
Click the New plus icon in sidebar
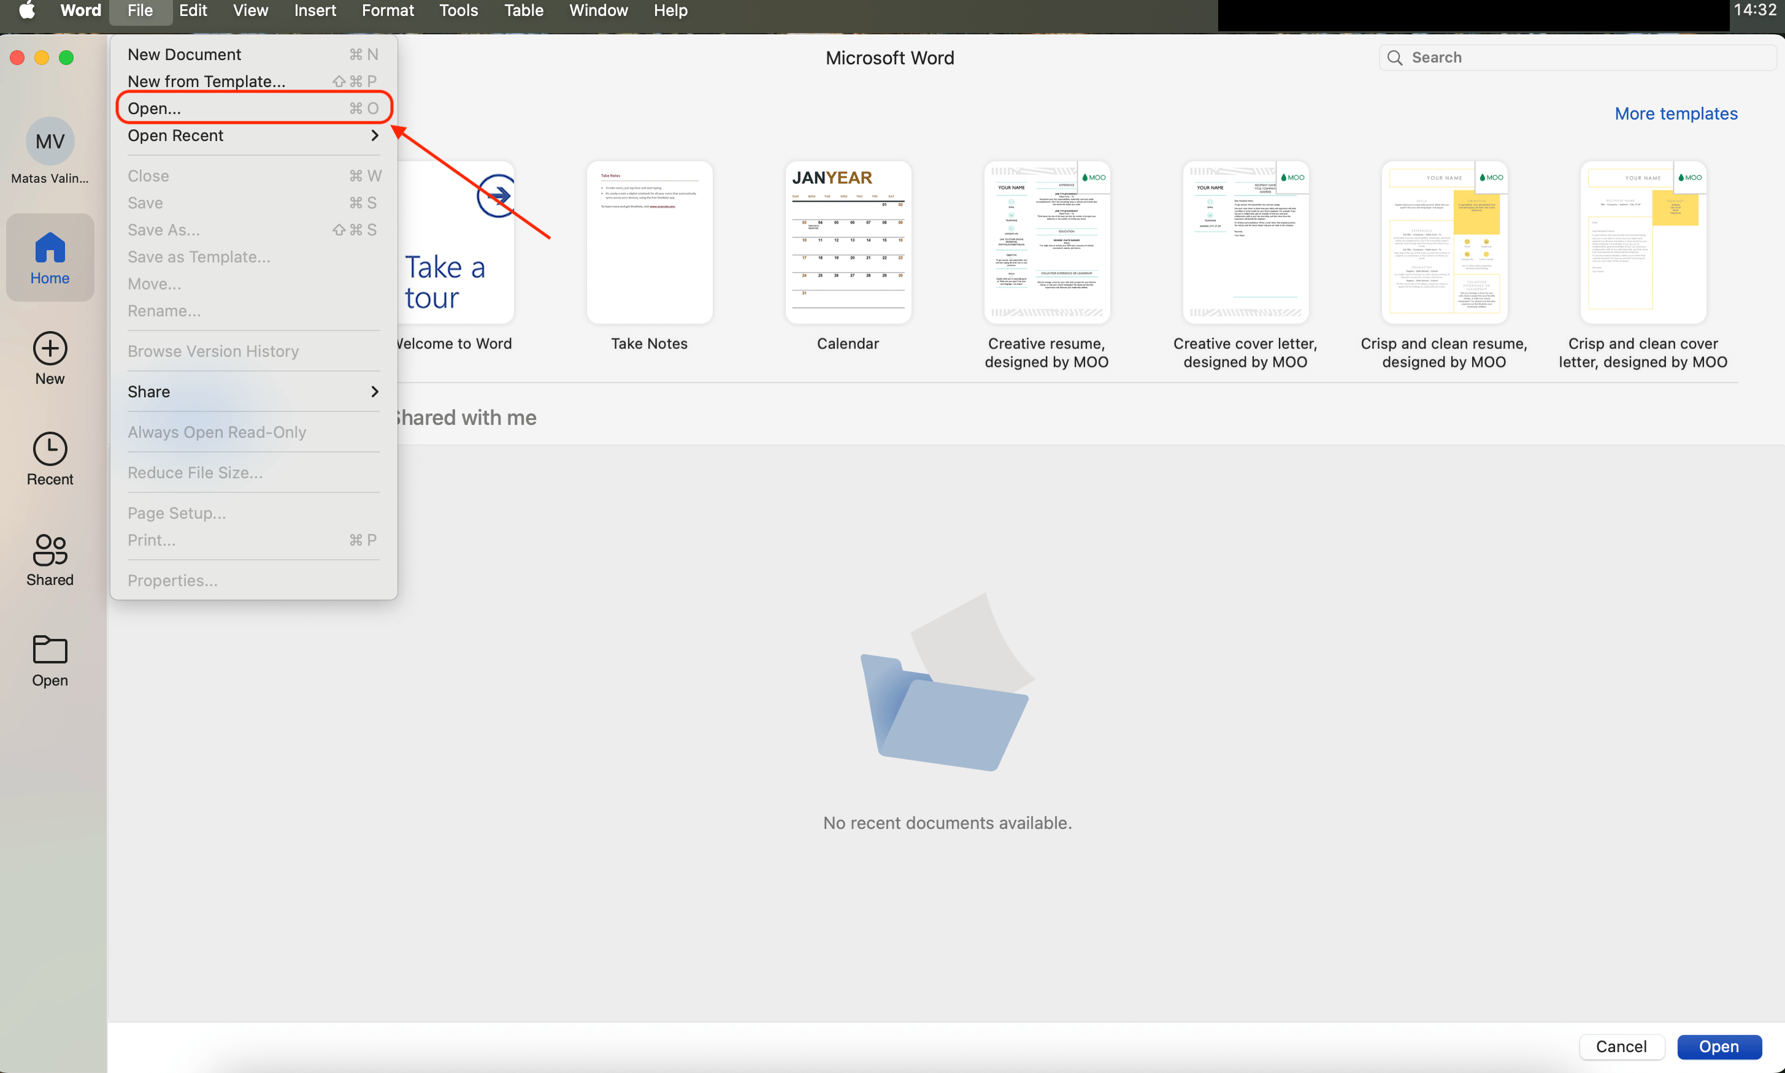50,348
